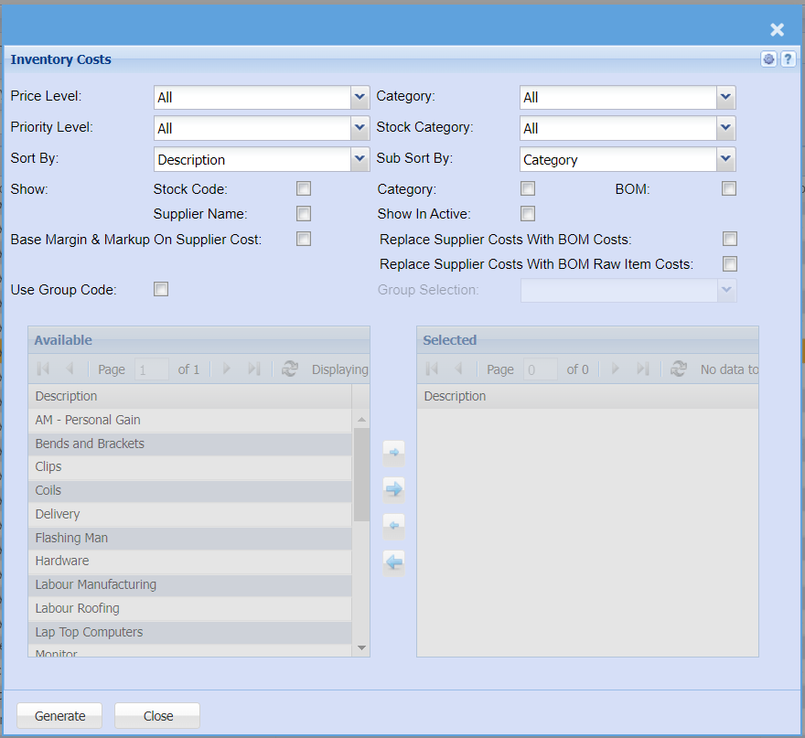Open the Sub Sort By dropdown
This screenshot has width=805, height=738.
[x=725, y=159]
